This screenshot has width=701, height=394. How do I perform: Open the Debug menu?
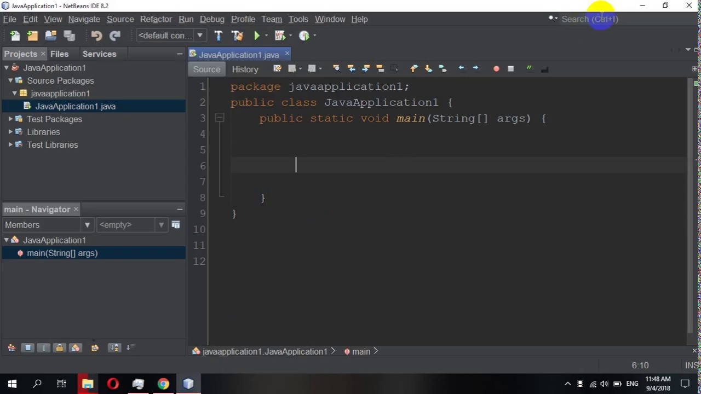[x=212, y=19]
